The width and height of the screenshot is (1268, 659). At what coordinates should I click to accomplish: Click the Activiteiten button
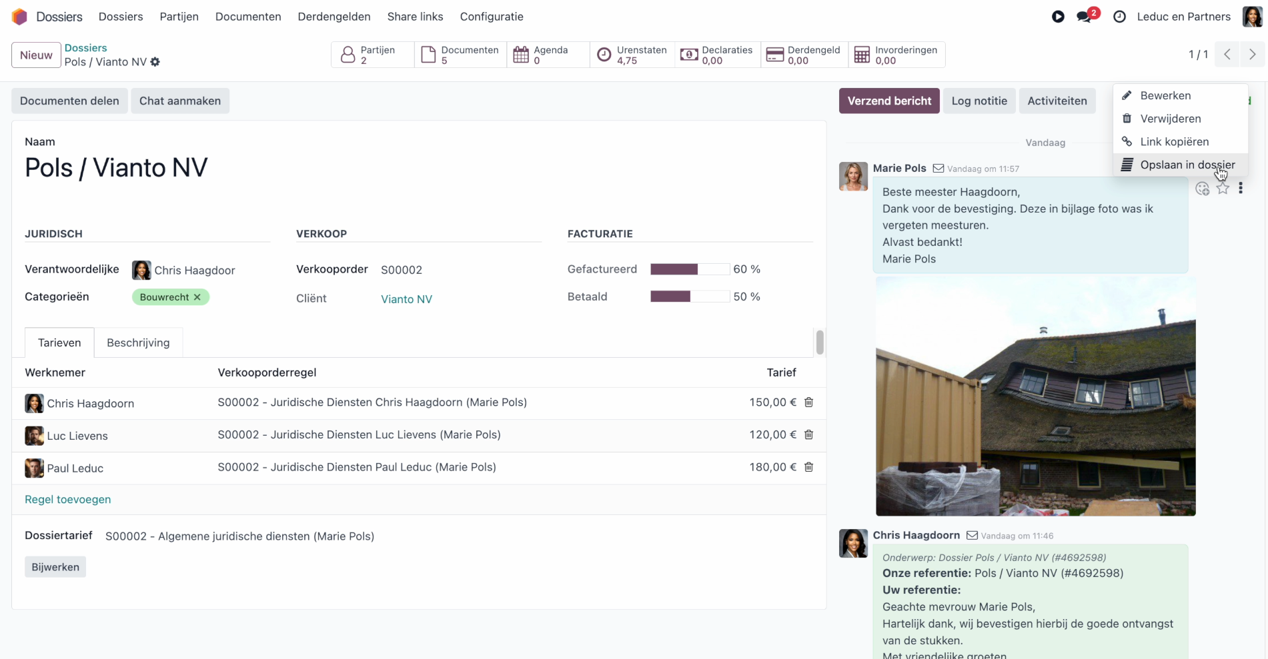tap(1057, 101)
